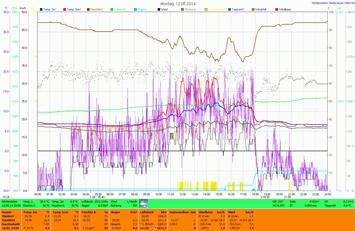The image size is (355, 231).
Task: Select the gray Richtung legend marker
Action: click(182, 9)
